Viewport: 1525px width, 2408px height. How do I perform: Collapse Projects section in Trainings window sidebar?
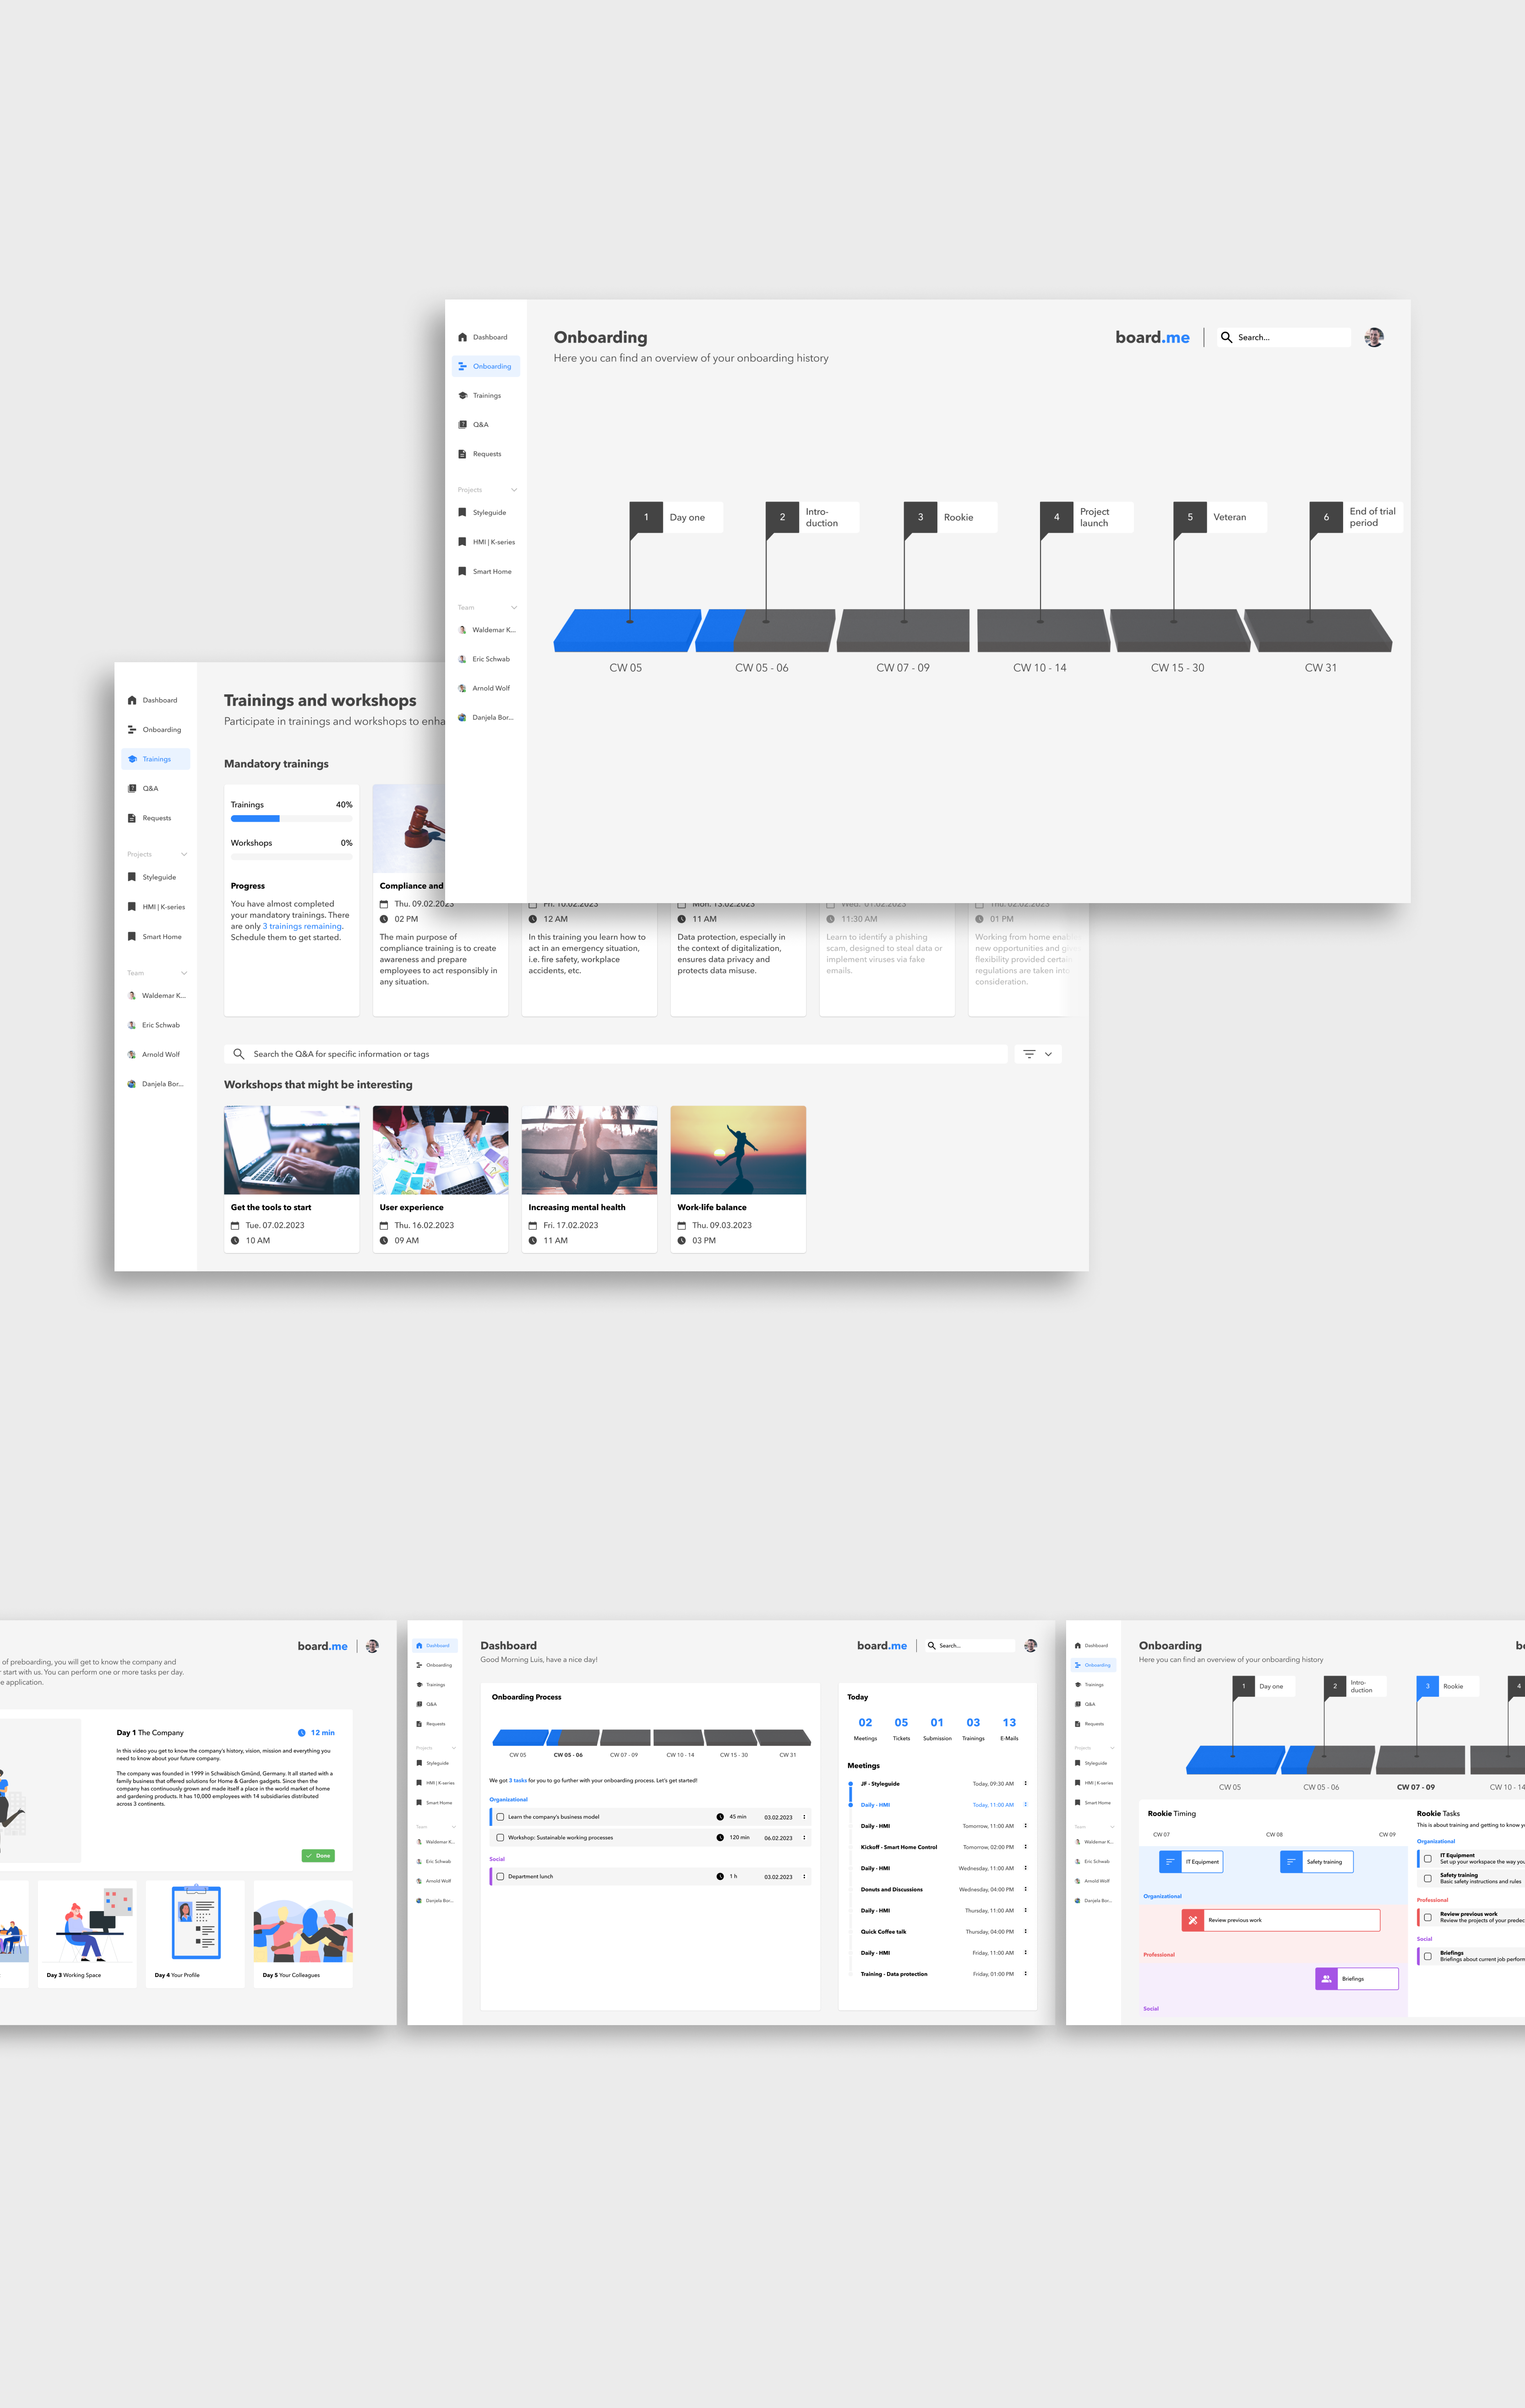tap(184, 854)
